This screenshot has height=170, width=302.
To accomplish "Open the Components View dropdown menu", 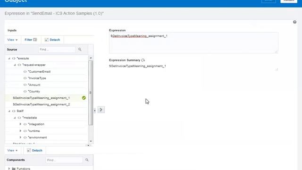I will pos(12,150).
